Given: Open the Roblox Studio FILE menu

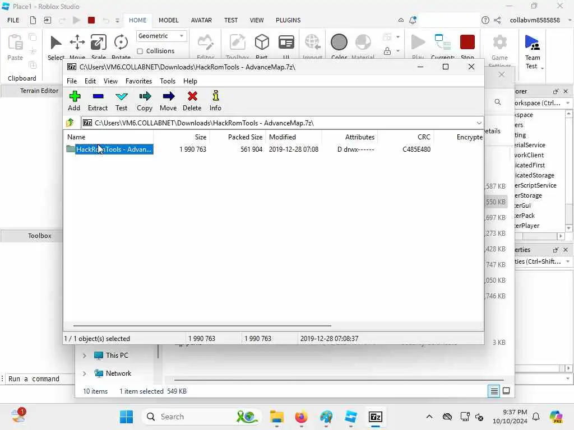Looking at the screenshot, I should [x=13, y=20].
